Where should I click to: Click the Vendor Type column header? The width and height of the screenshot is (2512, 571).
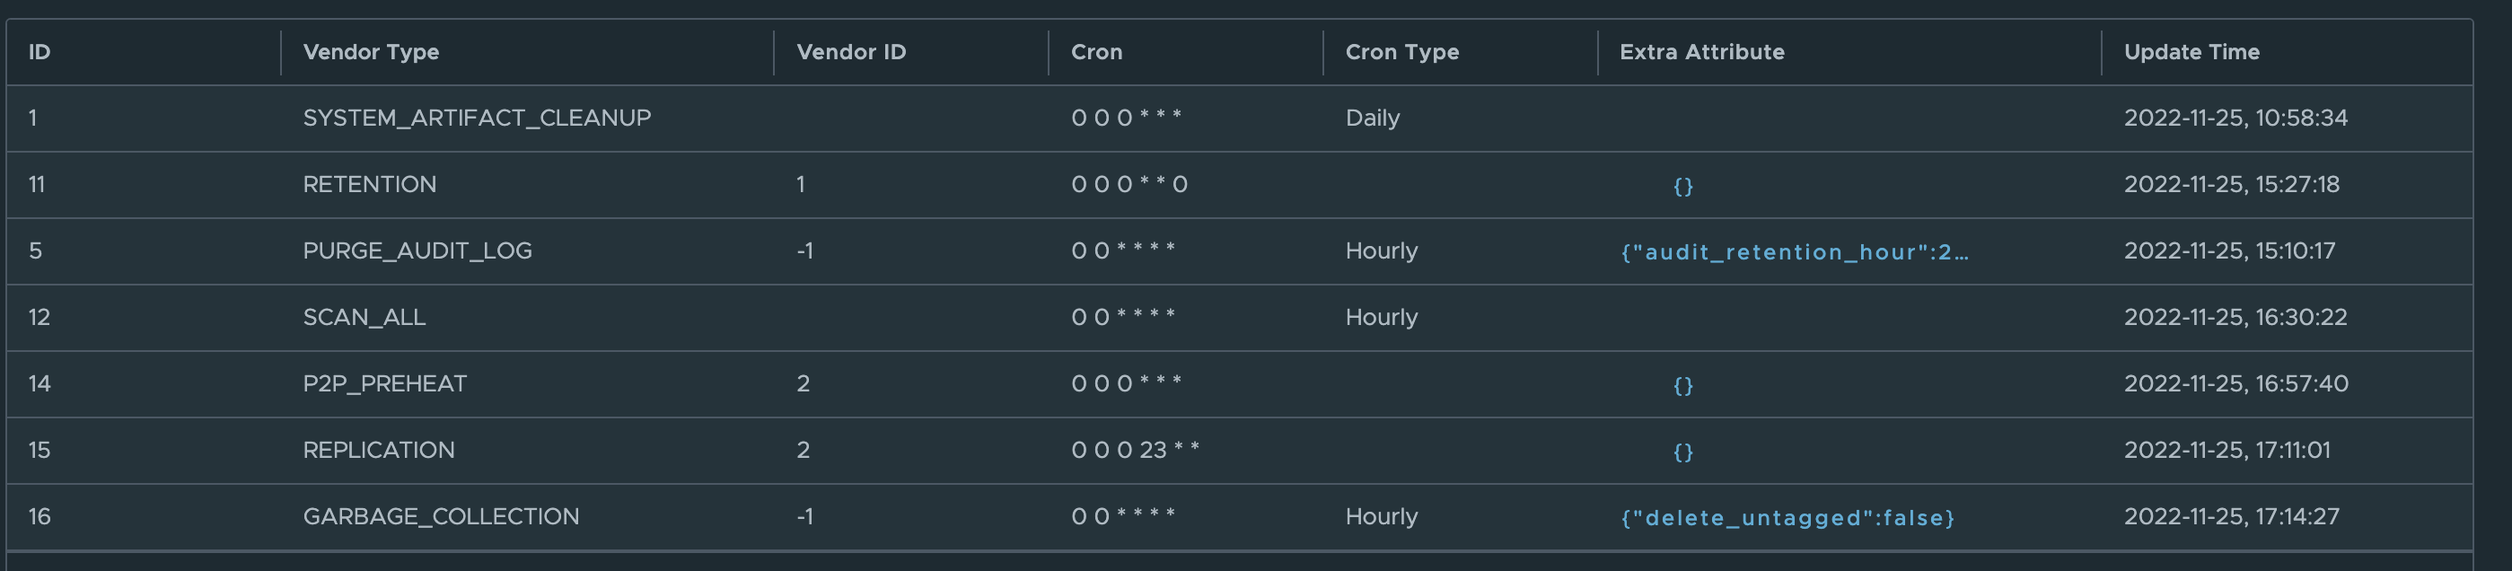click(x=371, y=53)
